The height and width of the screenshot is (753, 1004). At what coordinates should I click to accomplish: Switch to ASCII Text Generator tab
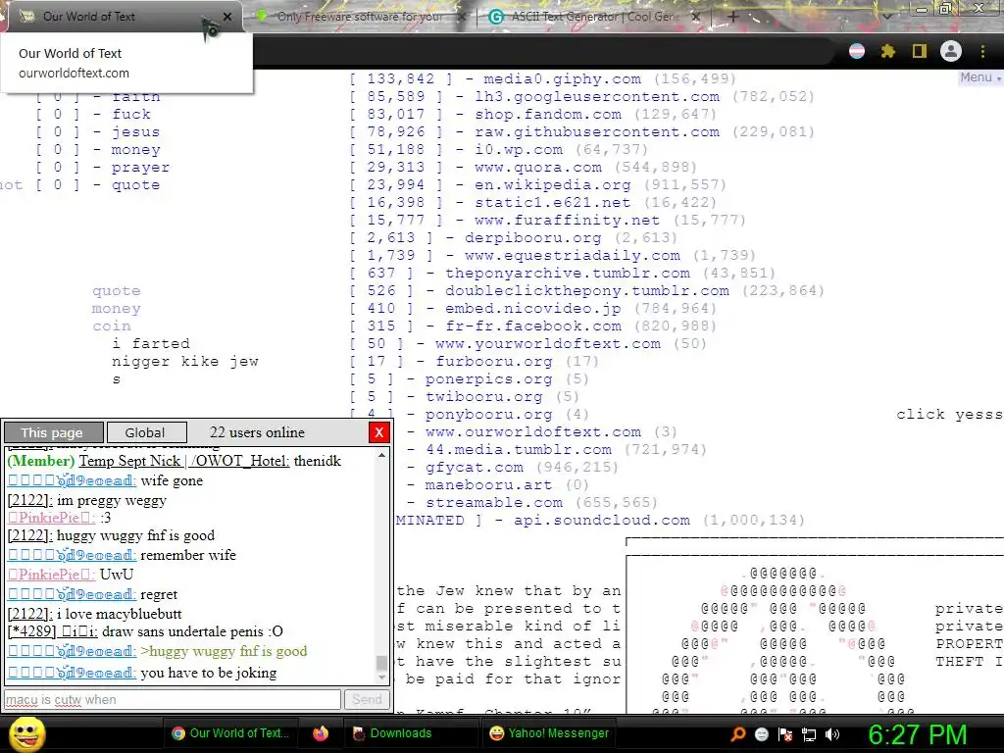click(594, 17)
